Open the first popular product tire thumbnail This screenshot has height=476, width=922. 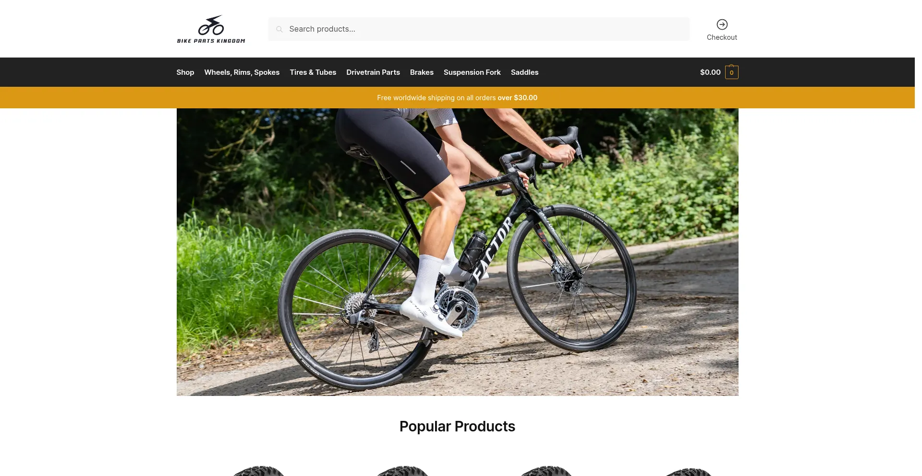pyautogui.click(x=259, y=471)
